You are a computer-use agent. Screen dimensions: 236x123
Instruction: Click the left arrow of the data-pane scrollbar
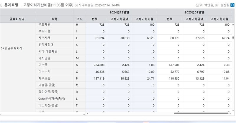tap(87, 113)
